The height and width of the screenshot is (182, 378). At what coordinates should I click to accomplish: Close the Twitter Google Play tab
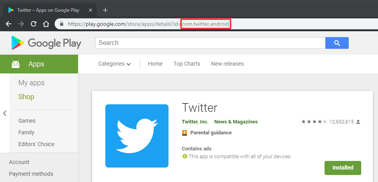pos(91,10)
